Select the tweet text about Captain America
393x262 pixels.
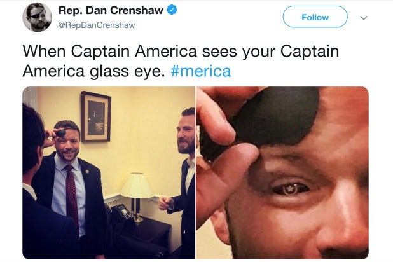click(x=181, y=61)
